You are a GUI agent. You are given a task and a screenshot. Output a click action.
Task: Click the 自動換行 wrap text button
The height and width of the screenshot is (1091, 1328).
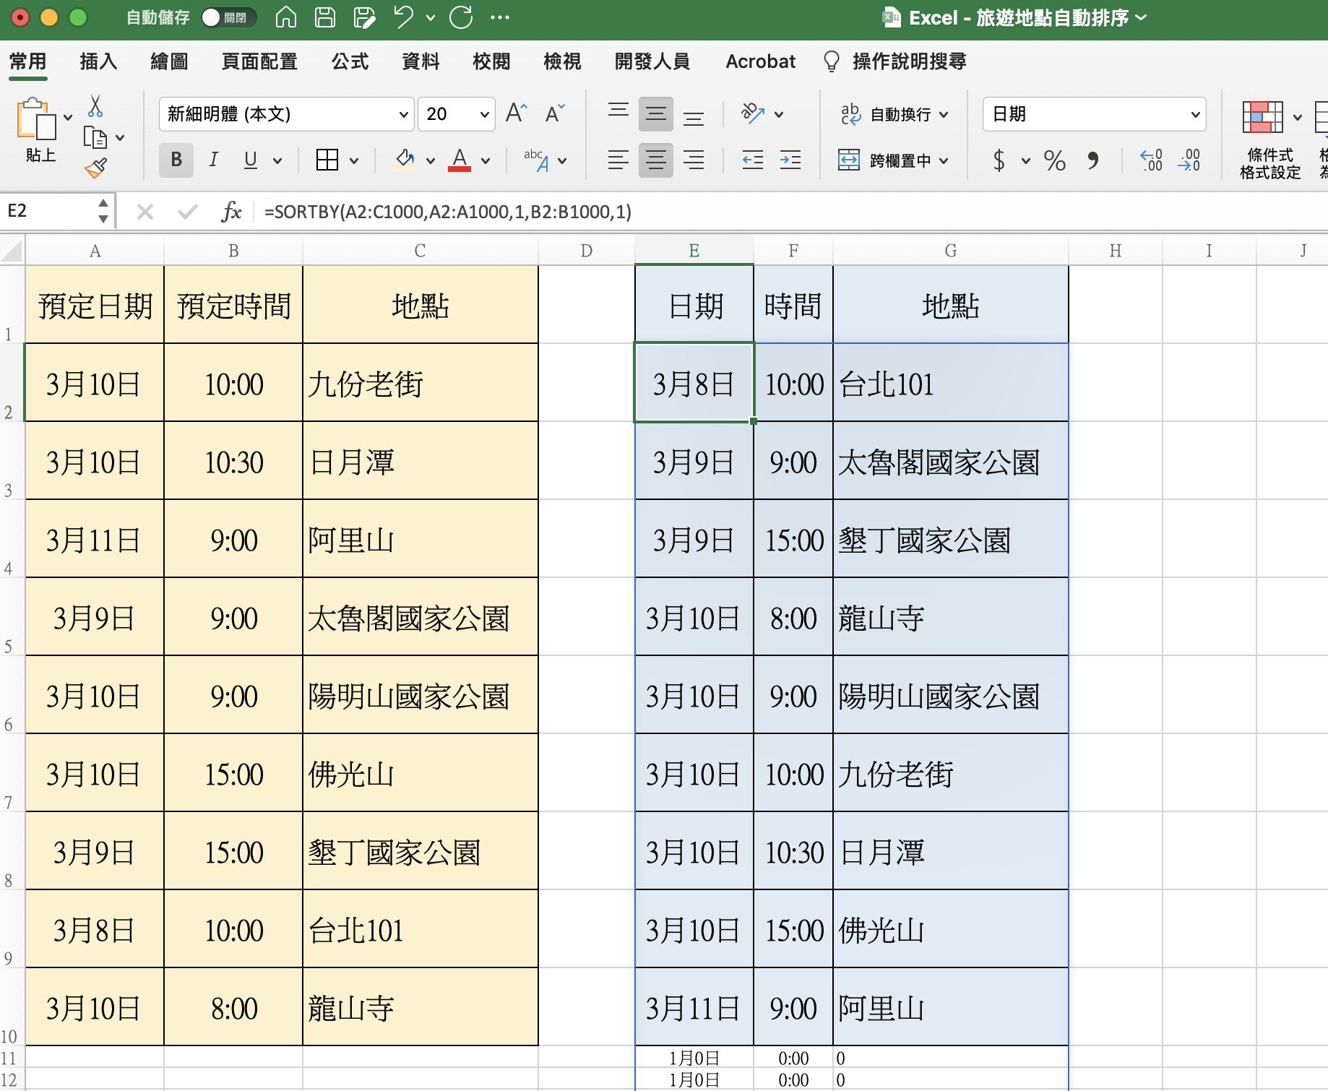click(893, 114)
